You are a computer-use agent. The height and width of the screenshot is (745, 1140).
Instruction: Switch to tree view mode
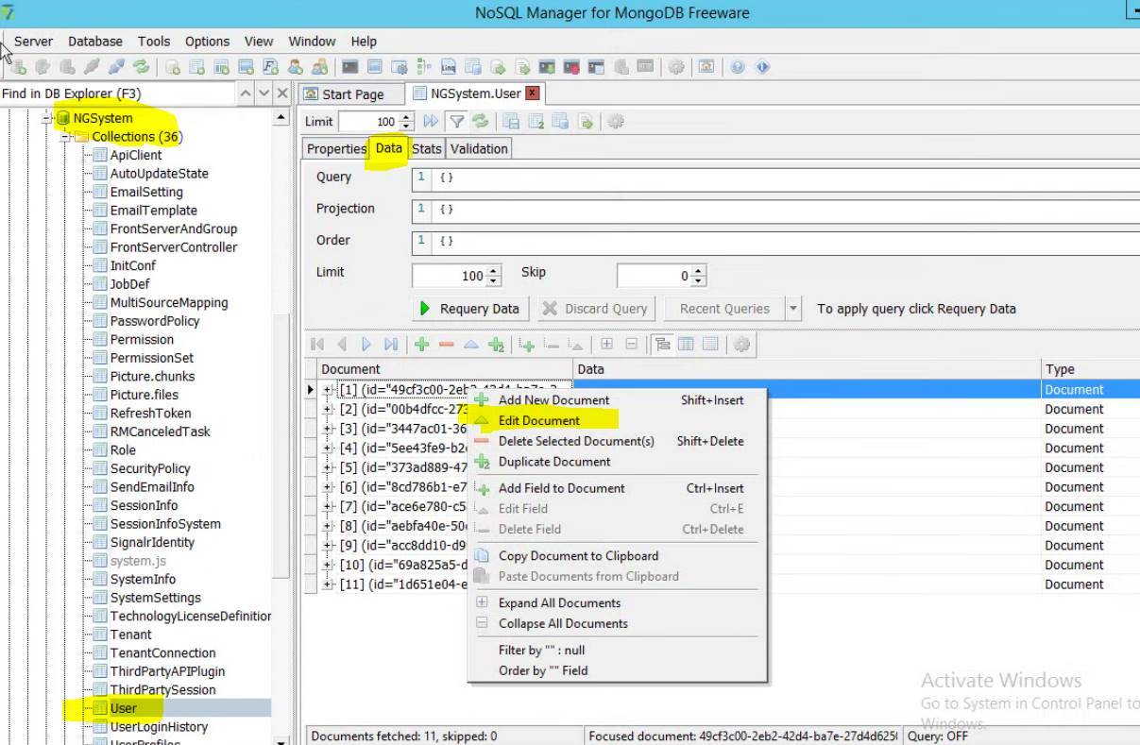(662, 345)
